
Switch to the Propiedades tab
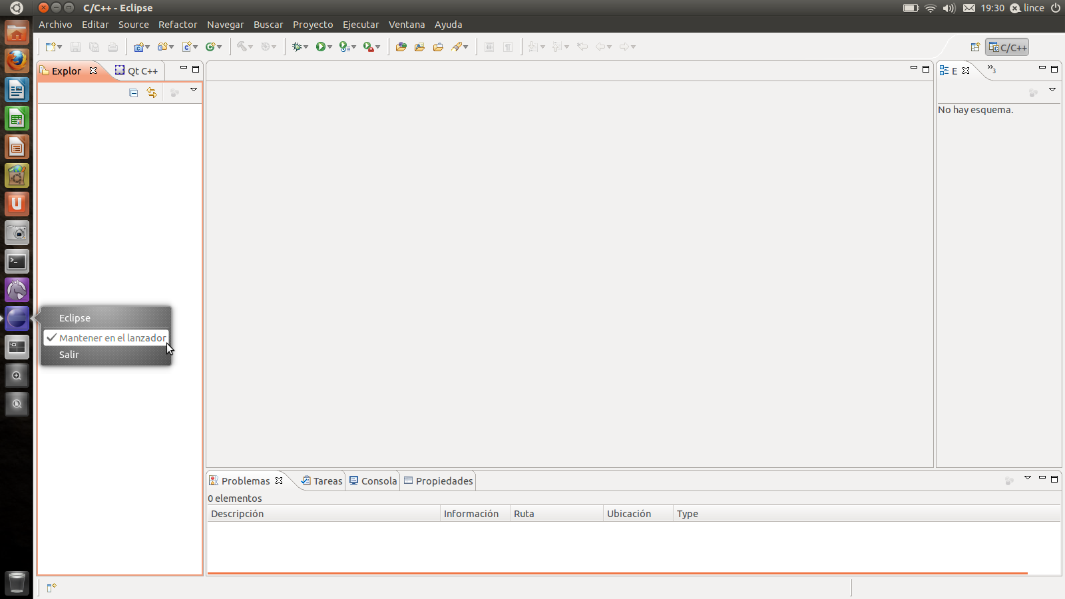click(439, 481)
